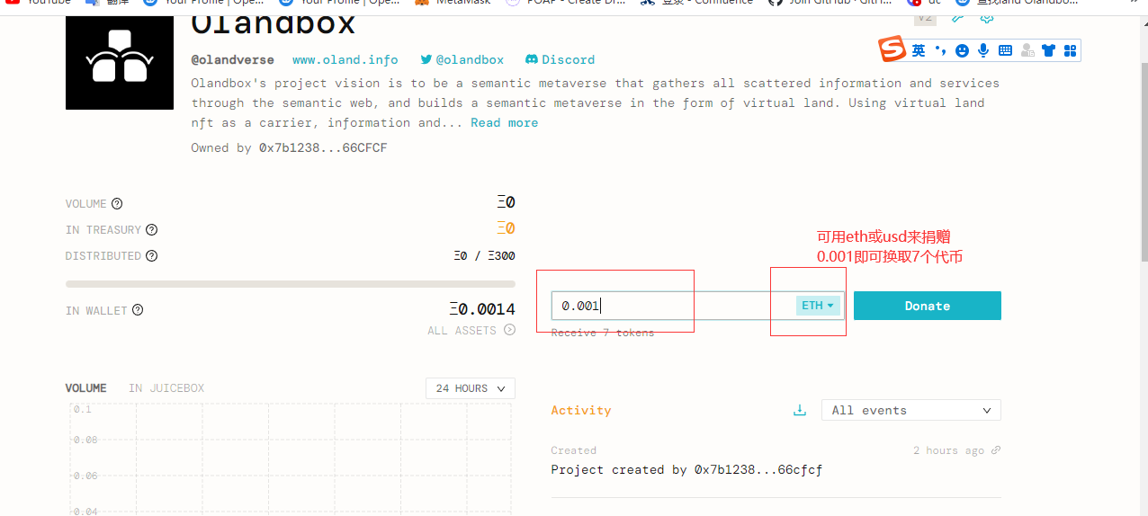Viewport: 1148px width, 516px height.
Task: Open the Sogou soft keyboard icon
Action: [x=1005, y=51]
